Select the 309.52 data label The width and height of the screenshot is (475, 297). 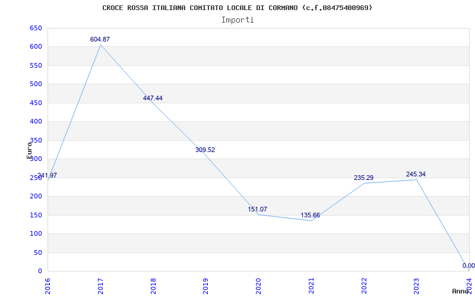(205, 150)
